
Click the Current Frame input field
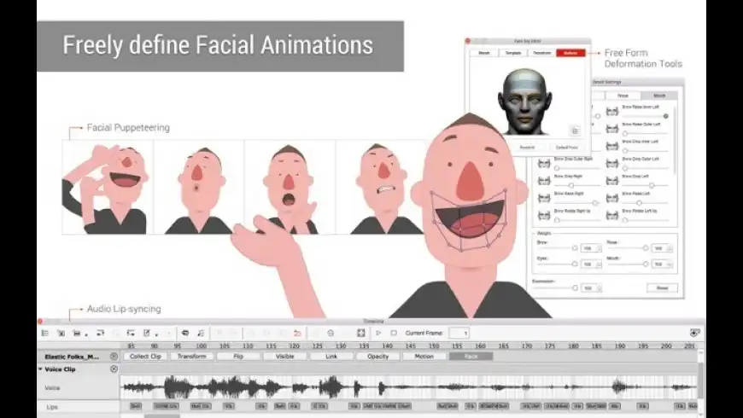point(459,334)
